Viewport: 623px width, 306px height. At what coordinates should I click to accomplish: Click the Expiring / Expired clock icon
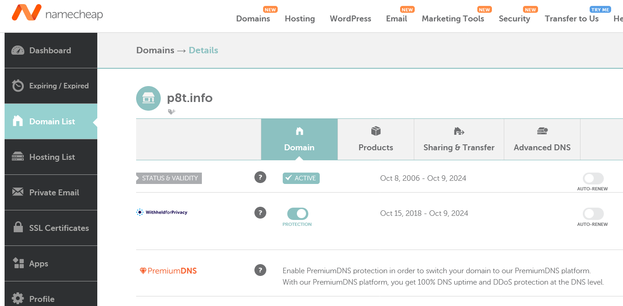pyautogui.click(x=17, y=86)
